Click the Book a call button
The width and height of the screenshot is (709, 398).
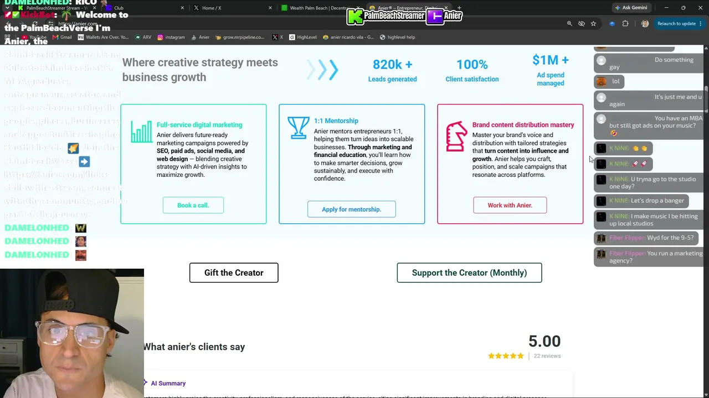(x=193, y=205)
